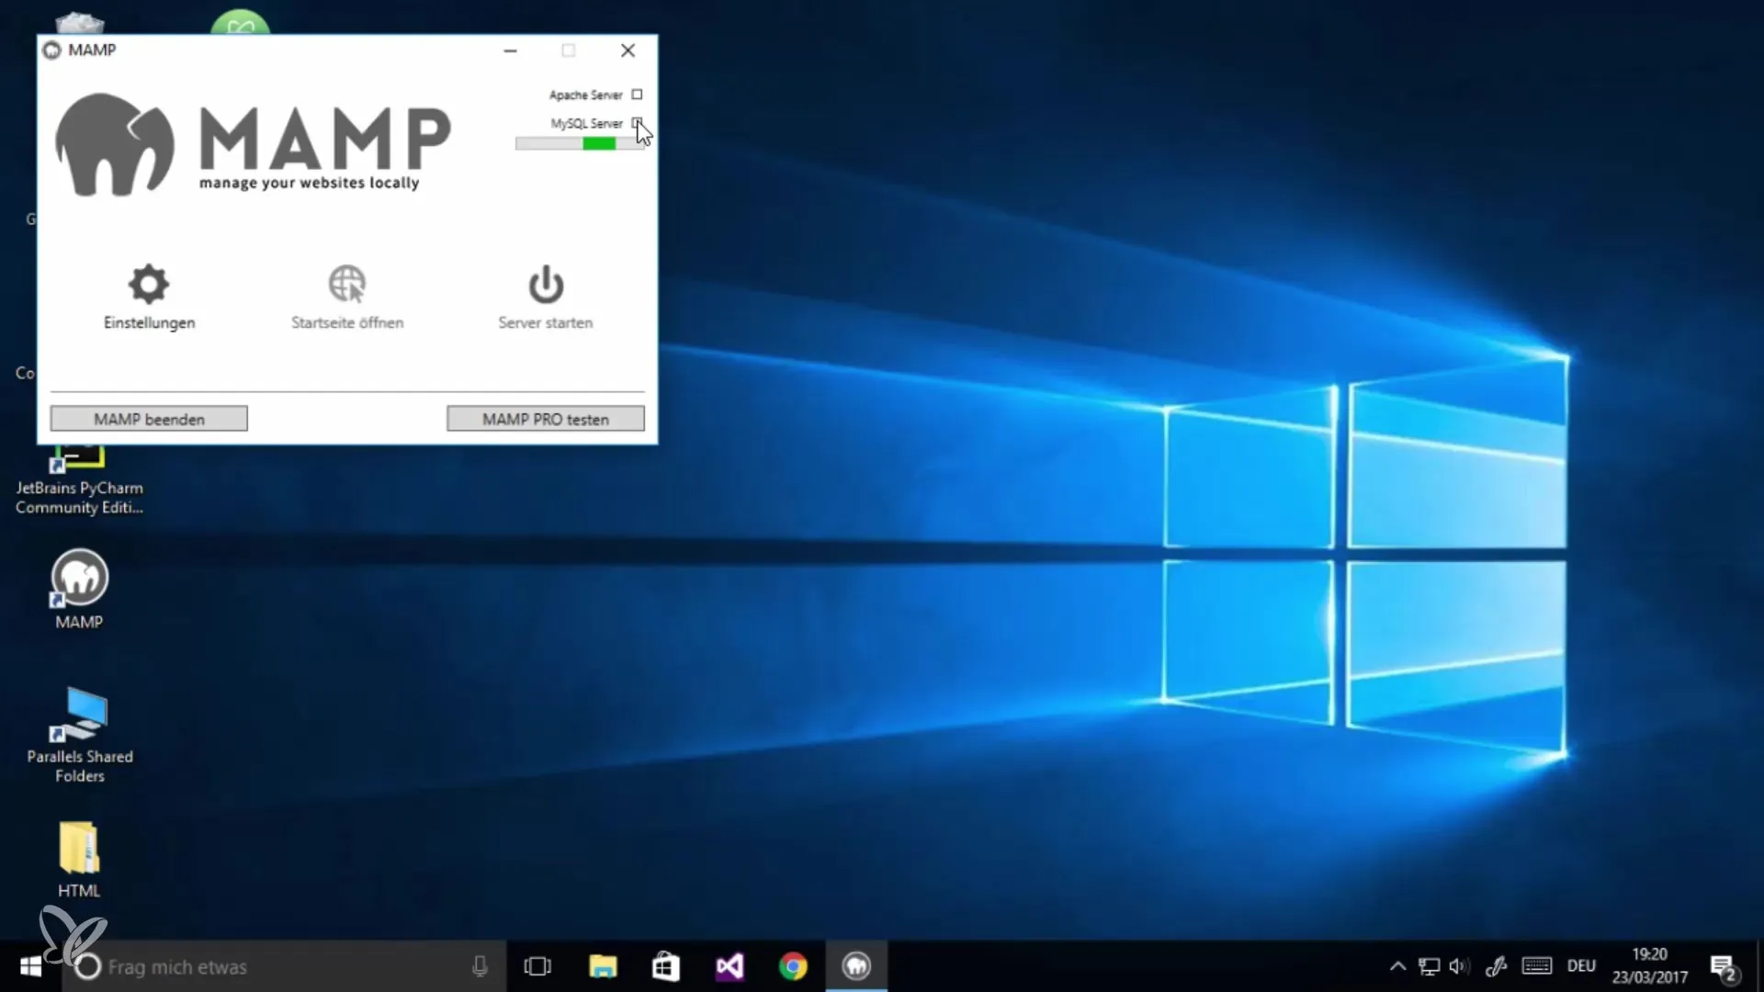Open Visual Studio from the taskbar

pyautogui.click(x=729, y=966)
